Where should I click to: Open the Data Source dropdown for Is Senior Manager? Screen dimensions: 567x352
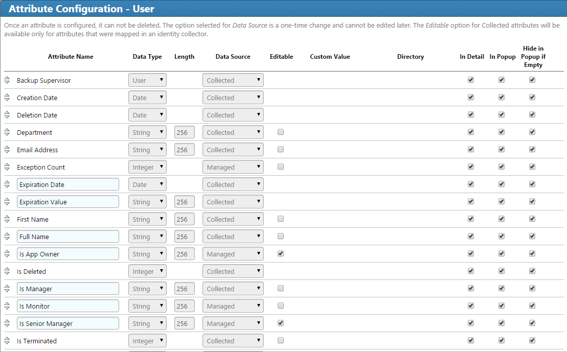point(233,323)
